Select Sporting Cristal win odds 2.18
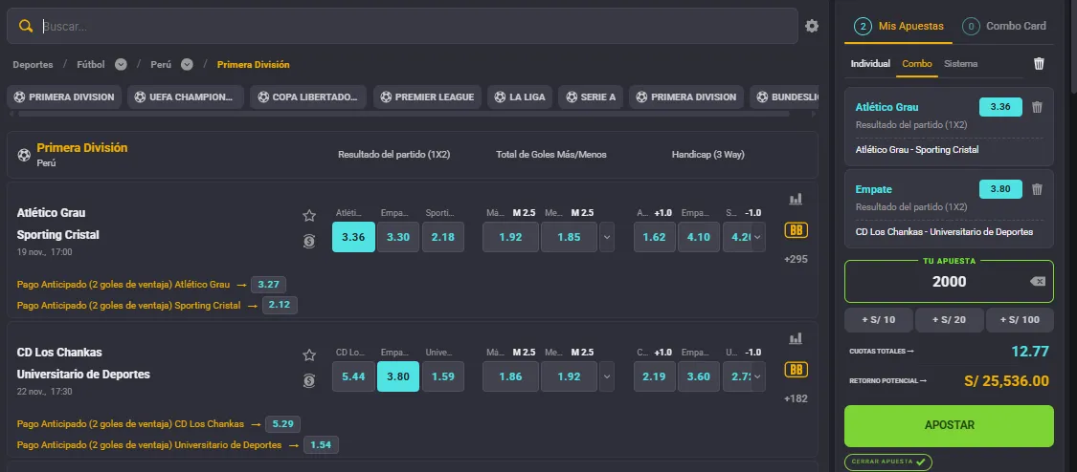The height and width of the screenshot is (472, 1077). [x=443, y=237]
